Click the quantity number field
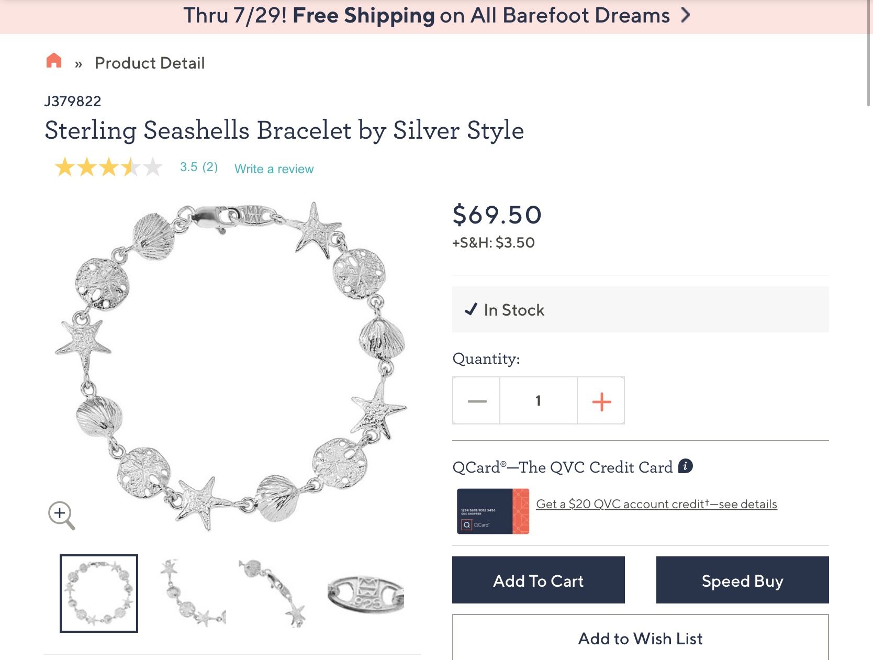Viewport: 873px width, 660px height. (x=538, y=401)
